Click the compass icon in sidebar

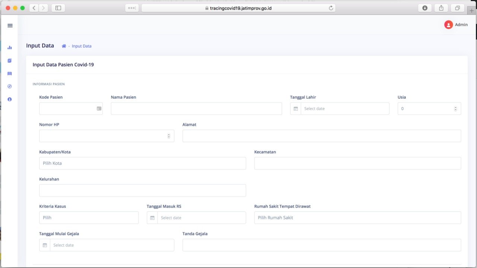pos(10,86)
